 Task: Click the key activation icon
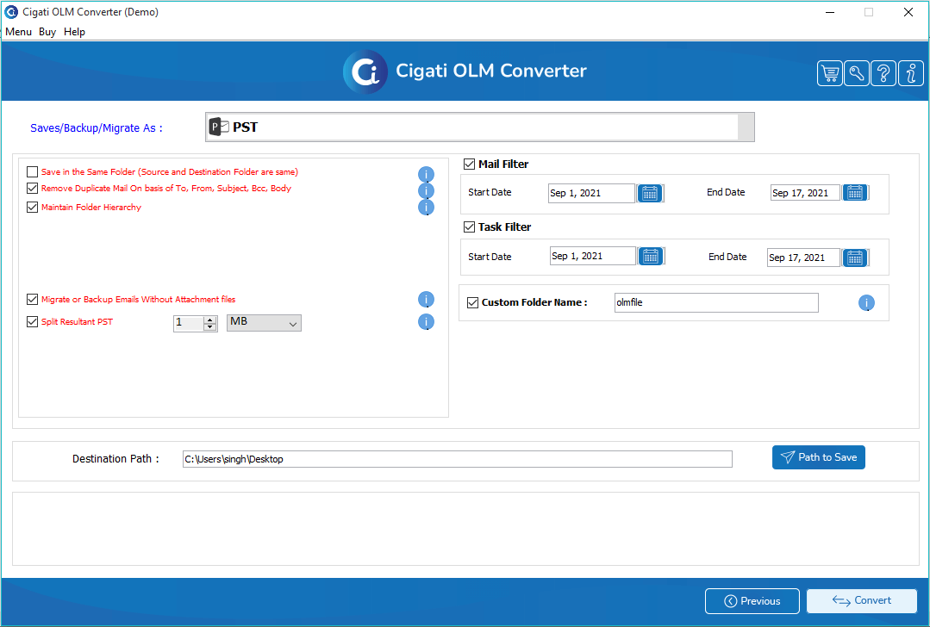click(857, 73)
